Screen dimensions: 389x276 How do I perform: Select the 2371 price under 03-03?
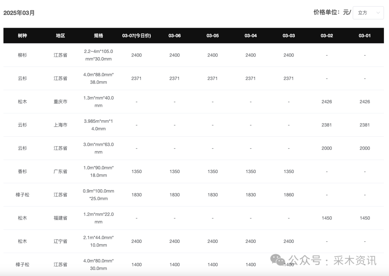289,78
